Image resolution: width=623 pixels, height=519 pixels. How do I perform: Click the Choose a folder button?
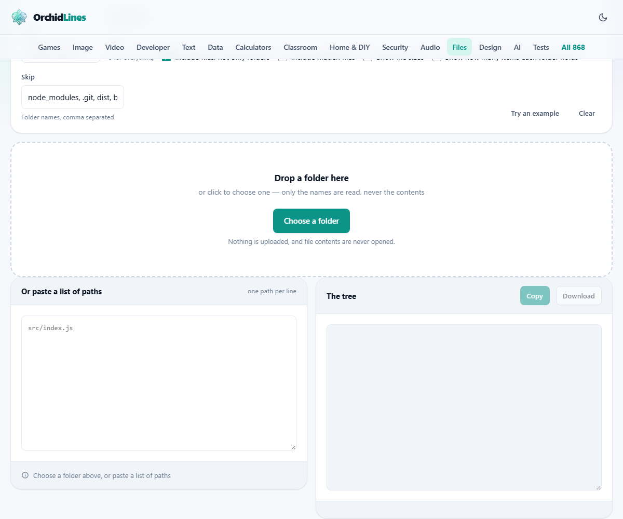311,221
